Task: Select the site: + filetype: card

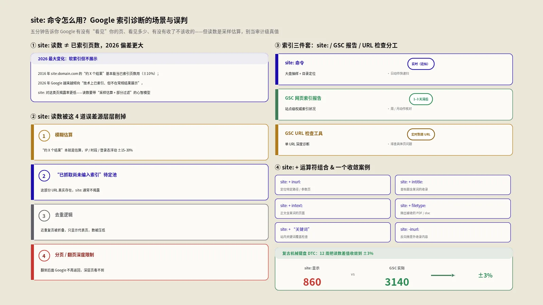Action: [453, 208]
